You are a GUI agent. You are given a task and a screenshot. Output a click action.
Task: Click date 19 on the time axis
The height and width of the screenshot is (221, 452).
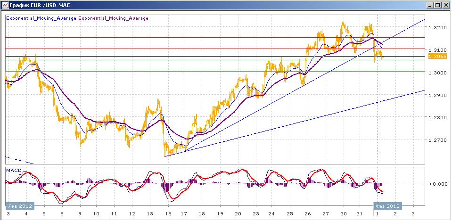click(220, 214)
